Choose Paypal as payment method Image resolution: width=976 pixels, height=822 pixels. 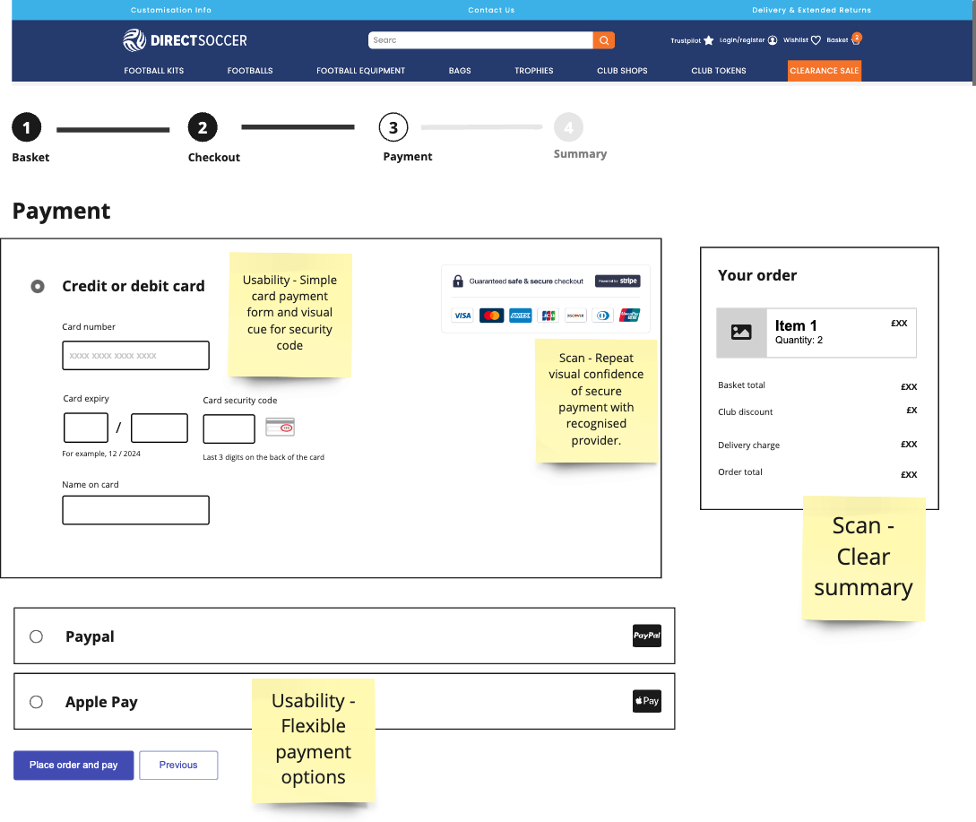pos(36,636)
